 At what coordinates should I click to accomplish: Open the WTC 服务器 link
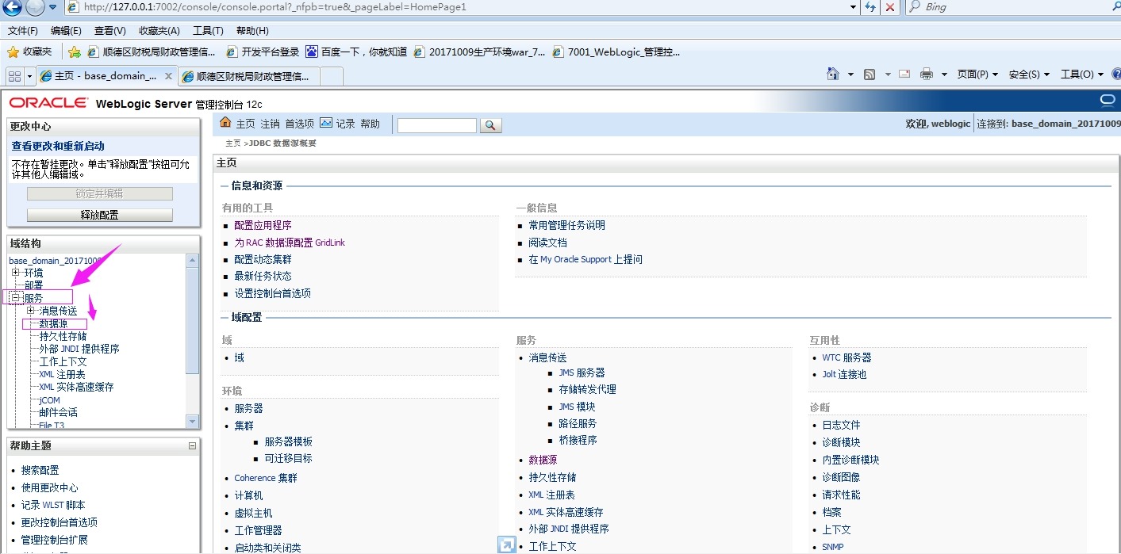click(847, 357)
